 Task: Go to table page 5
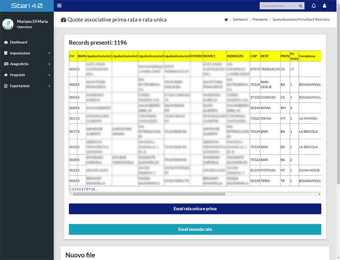[x=80, y=189]
